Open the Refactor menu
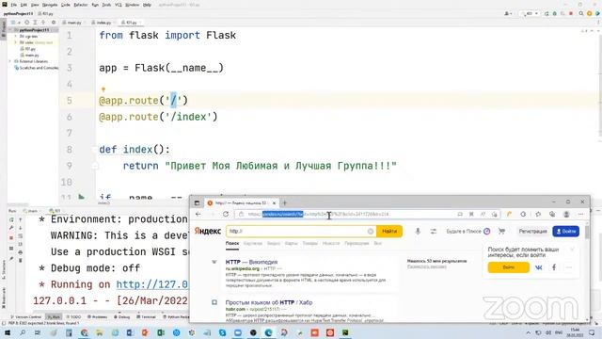The image size is (602, 339). (81, 5)
